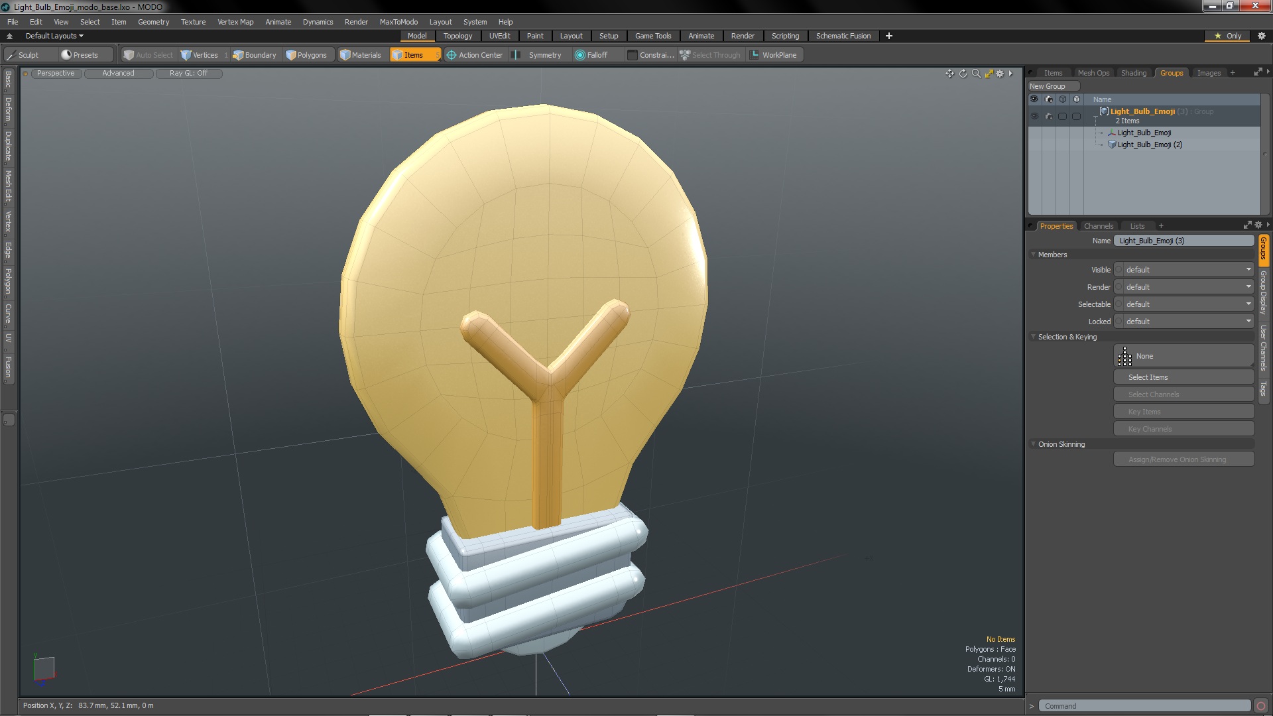Toggle visibility eye of Light_Bulb_Emoji group
This screenshot has width=1273, height=716.
click(x=1034, y=116)
